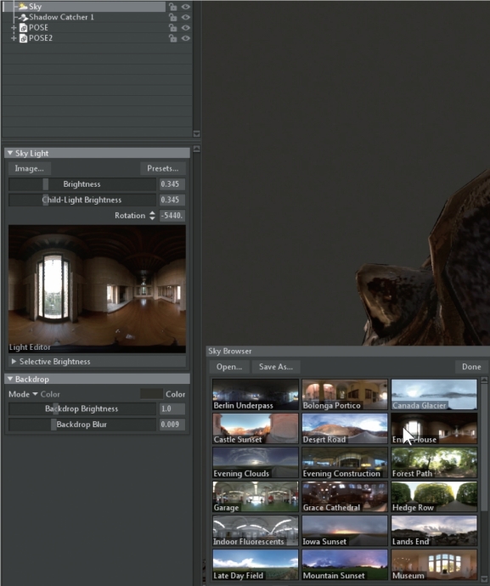Click the Sky Browser scrollbar up arrow
Screen dimensions: 490x586
click(484, 380)
